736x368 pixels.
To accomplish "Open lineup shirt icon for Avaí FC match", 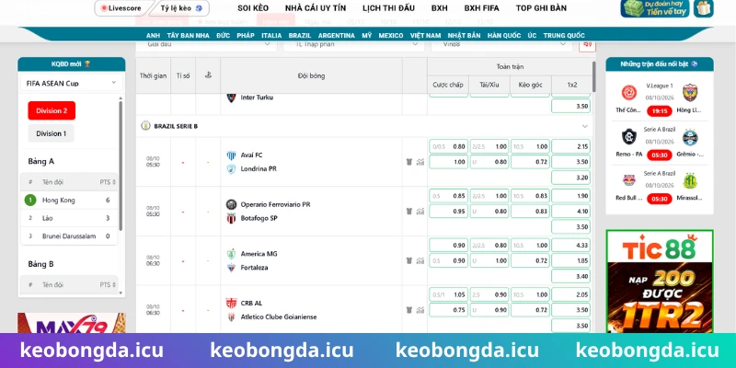I will pos(408,162).
